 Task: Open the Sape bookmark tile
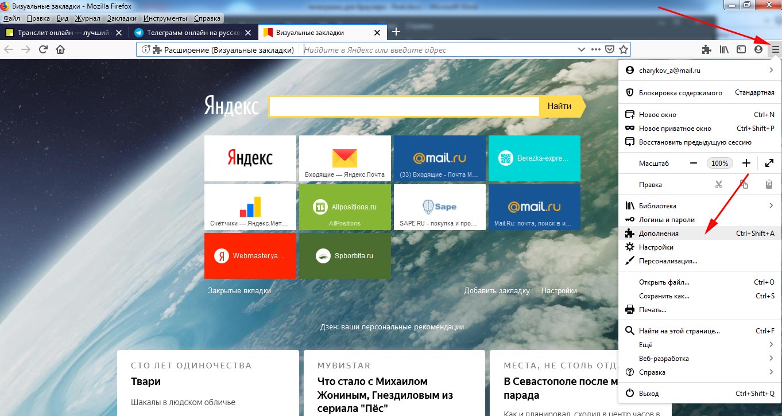point(440,207)
